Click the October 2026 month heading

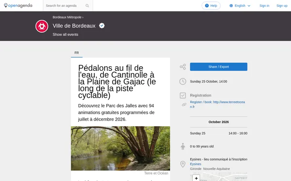coord(218,122)
